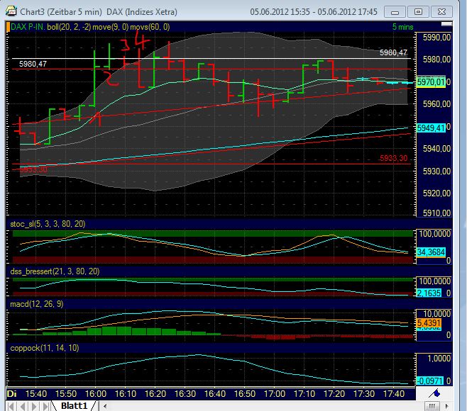Click the stoc_sl(5, 3, 3, 80, 20) label
The image size is (467, 411).
pos(48,224)
